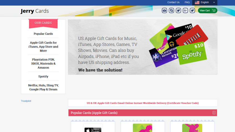Open Netflix, Hulu, Sling TV category

43,87
